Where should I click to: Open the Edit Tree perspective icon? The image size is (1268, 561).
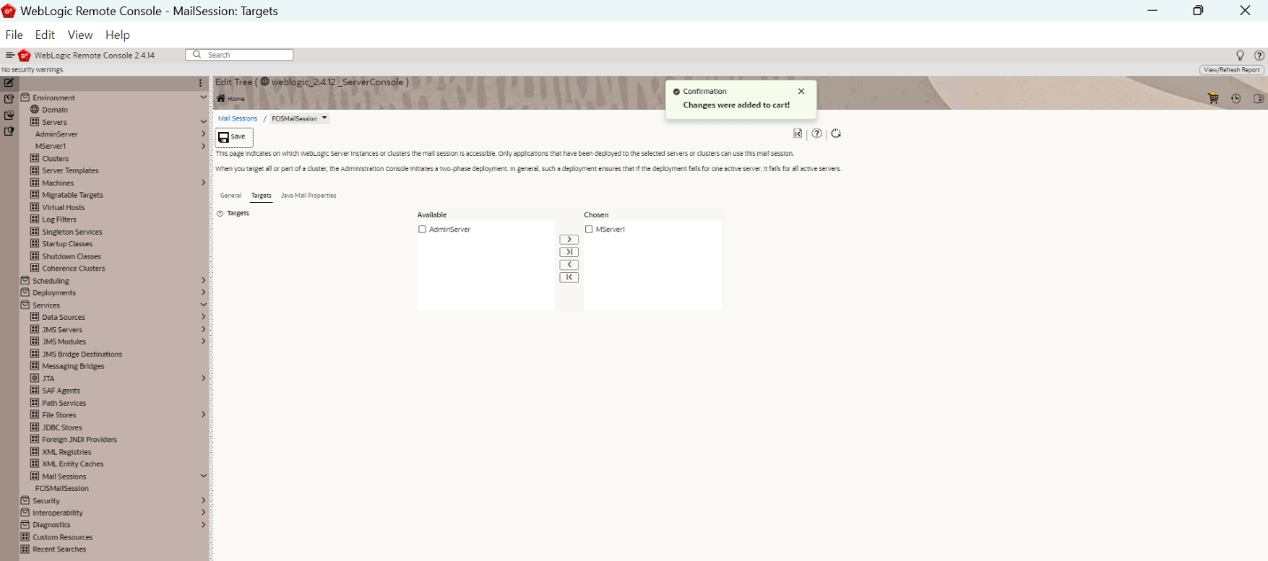pos(9,82)
